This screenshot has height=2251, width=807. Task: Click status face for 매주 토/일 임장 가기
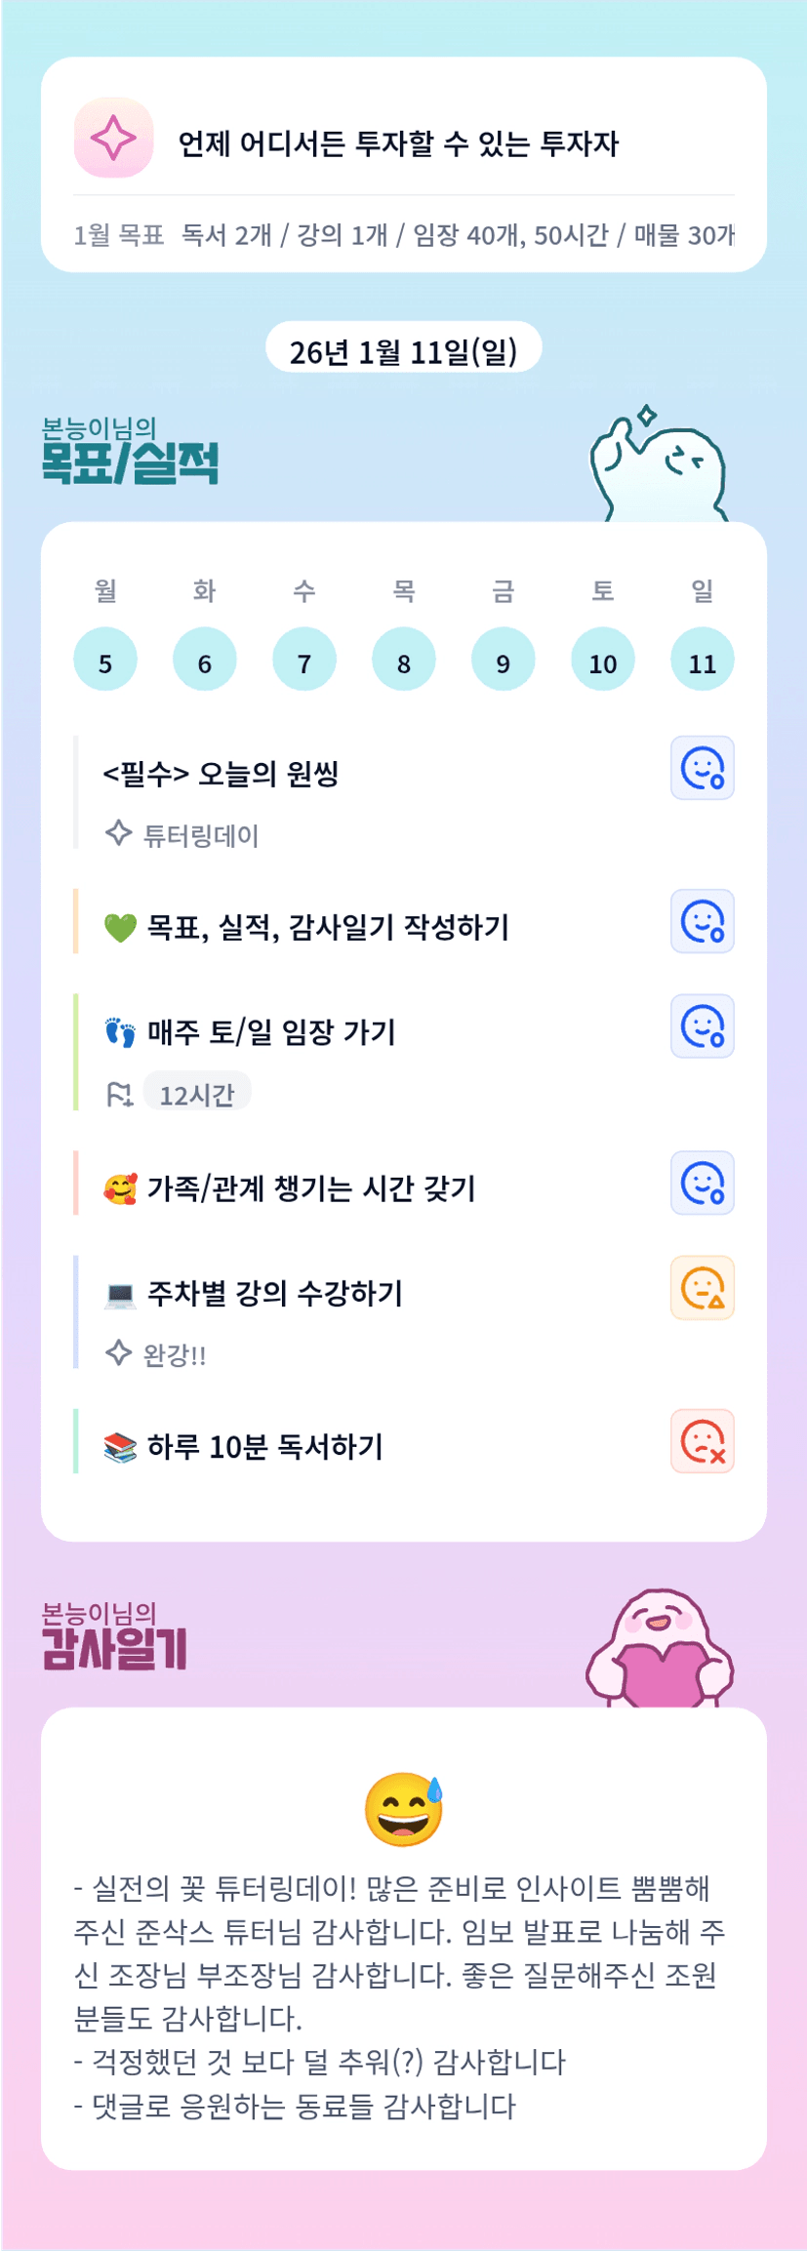click(702, 1026)
